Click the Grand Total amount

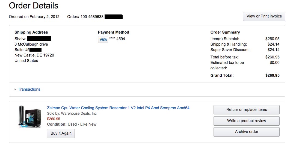coord(272,75)
